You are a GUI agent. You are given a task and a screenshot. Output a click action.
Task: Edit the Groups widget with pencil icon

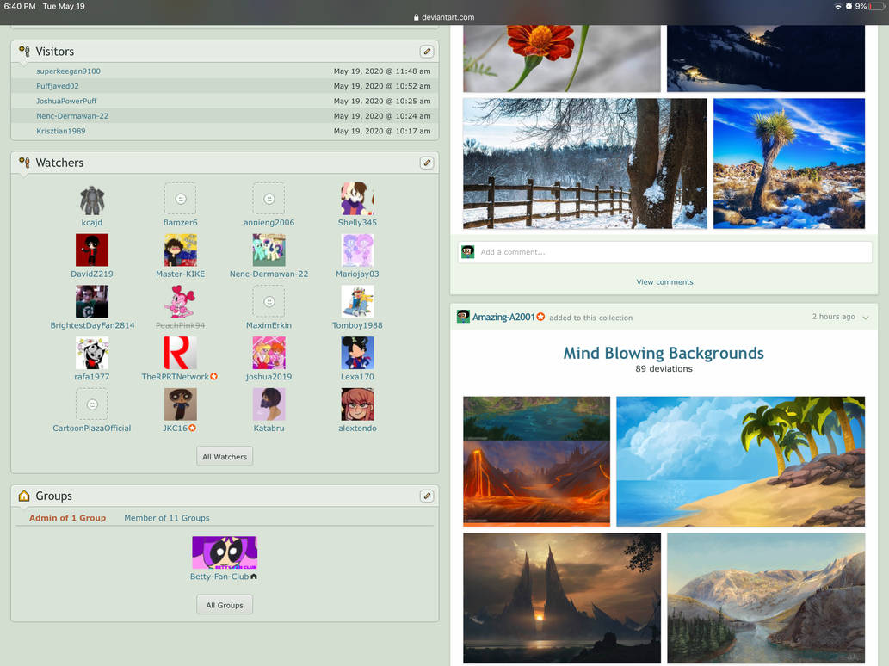click(427, 496)
